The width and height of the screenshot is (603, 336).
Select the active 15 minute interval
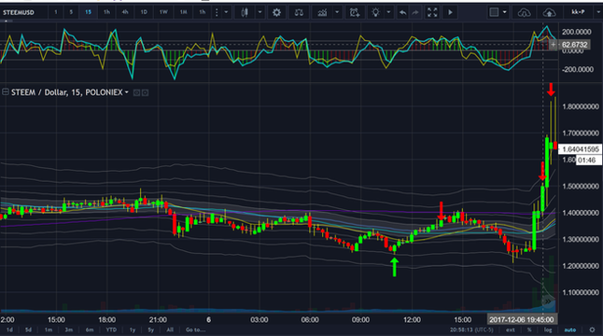click(88, 12)
